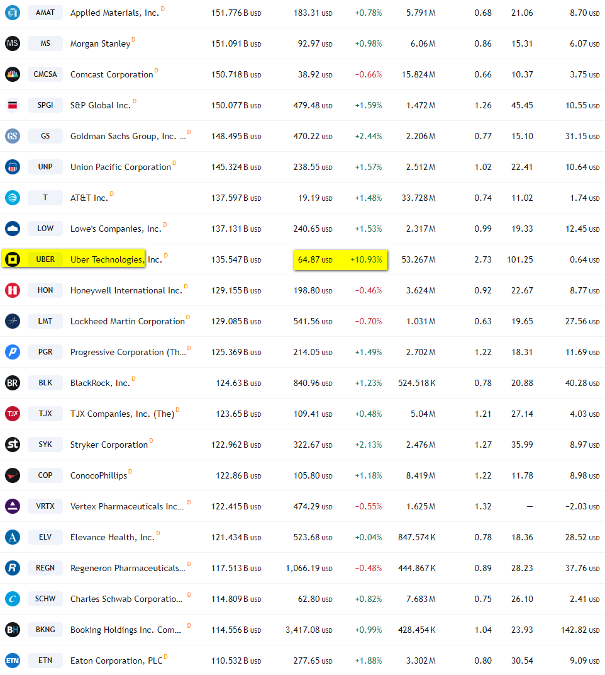Screen dimensions: 605x675
Task: Click the Charles Schwab logo icon
Action: 13,599
